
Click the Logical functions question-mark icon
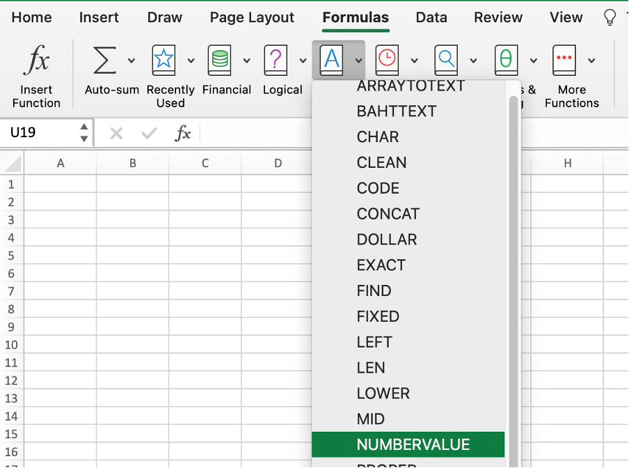point(276,61)
